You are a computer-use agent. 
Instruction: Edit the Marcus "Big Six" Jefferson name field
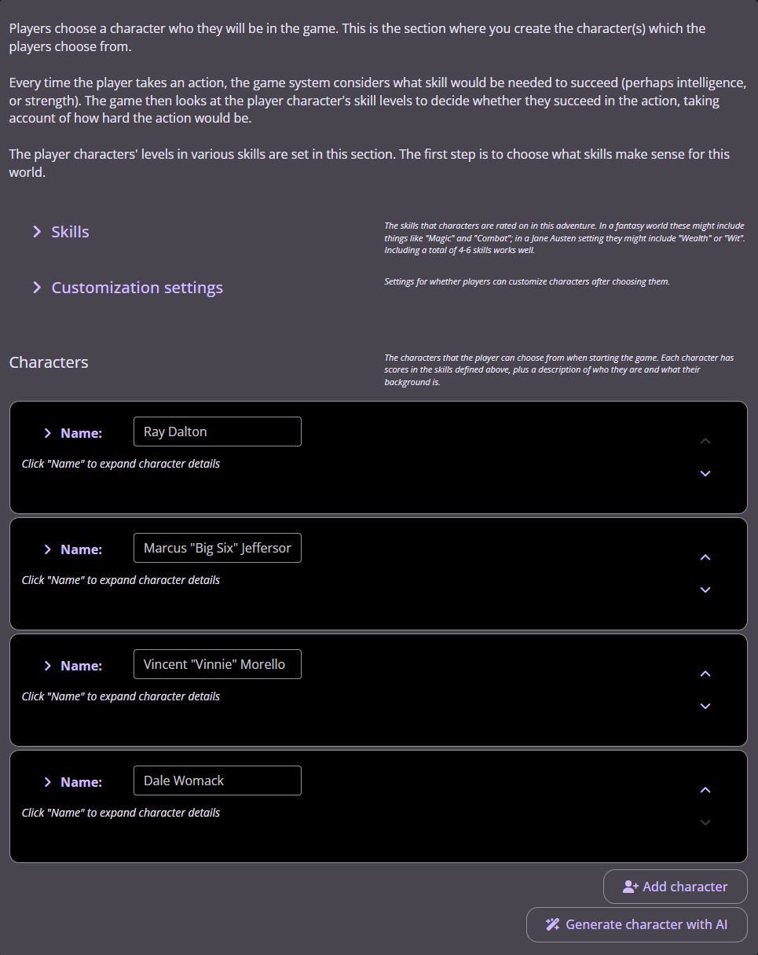(x=217, y=548)
